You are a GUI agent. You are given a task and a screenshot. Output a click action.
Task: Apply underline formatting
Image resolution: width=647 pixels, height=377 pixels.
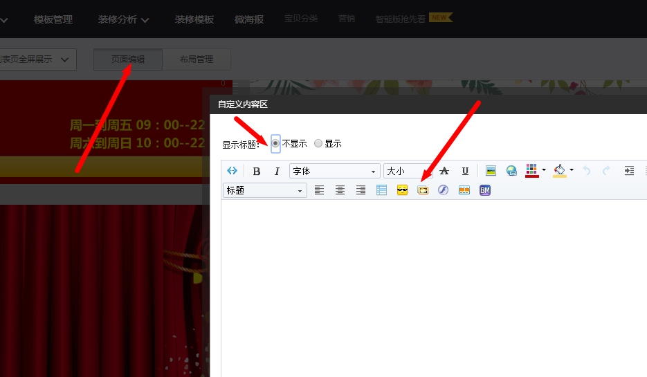tap(465, 171)
